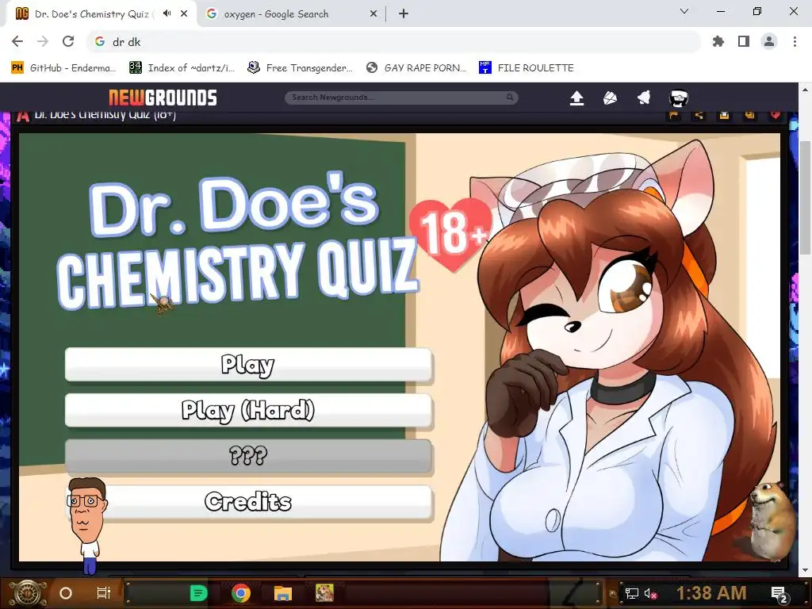Close the Dr. Doe's Chemistry Quiz tab

tap(184, 13)
